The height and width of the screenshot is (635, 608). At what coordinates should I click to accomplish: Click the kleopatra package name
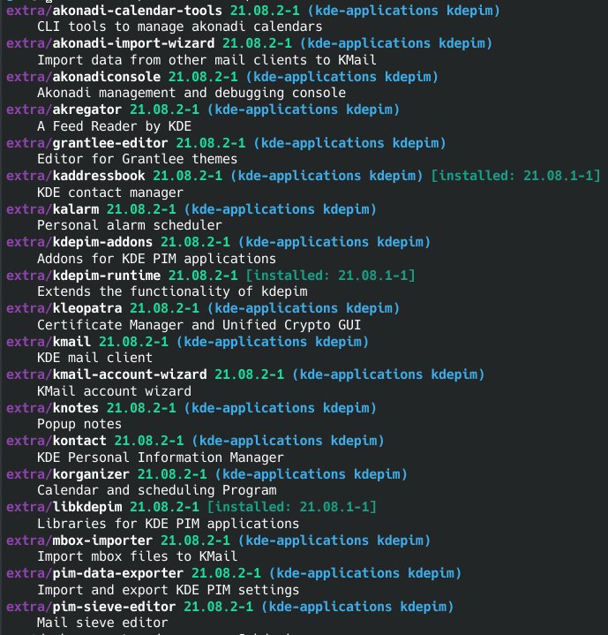point(87,308)
